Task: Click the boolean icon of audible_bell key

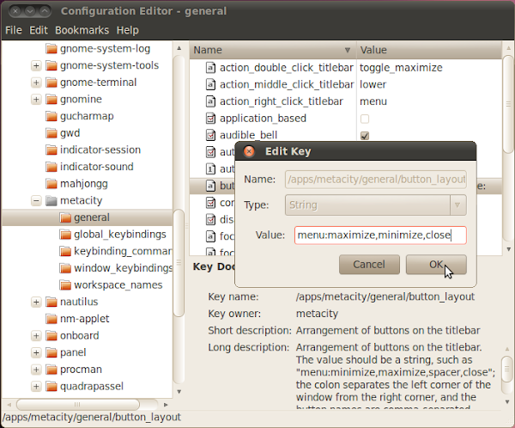Action: tap(210, 135)
